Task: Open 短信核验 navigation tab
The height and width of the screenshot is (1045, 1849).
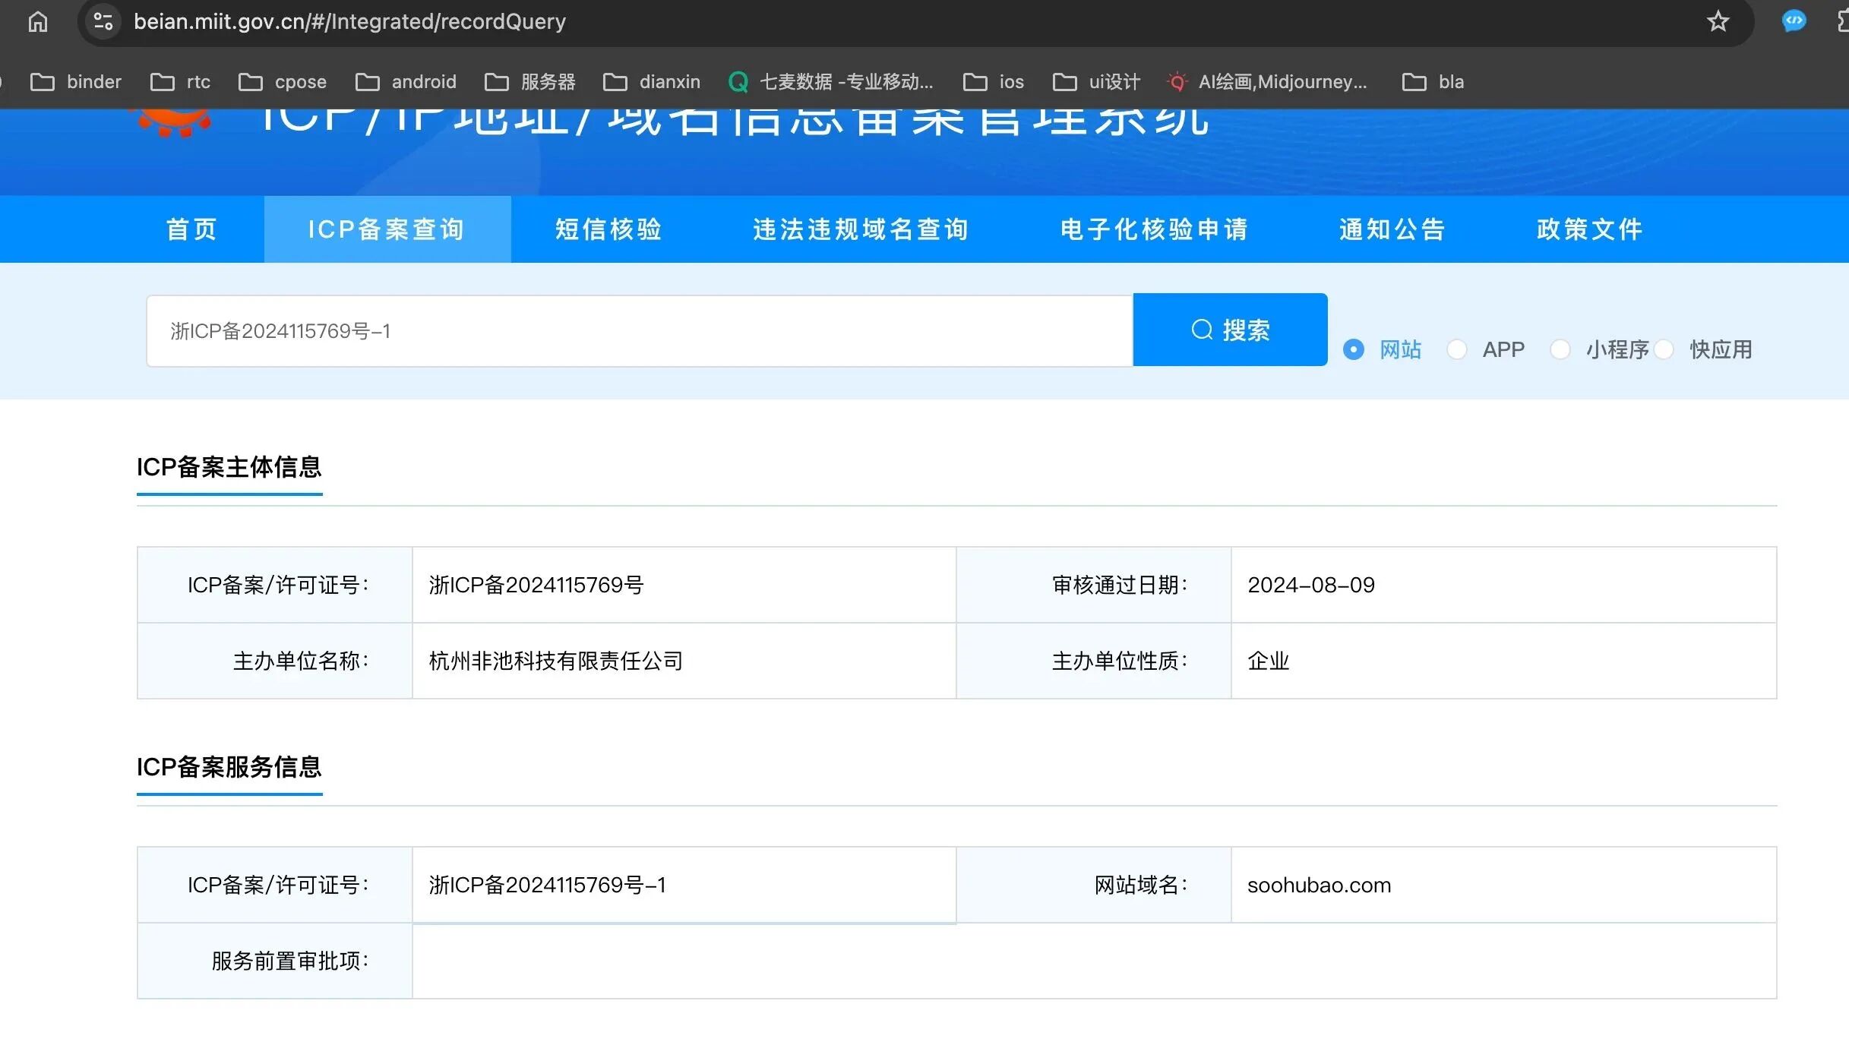Action: (608, 229)
